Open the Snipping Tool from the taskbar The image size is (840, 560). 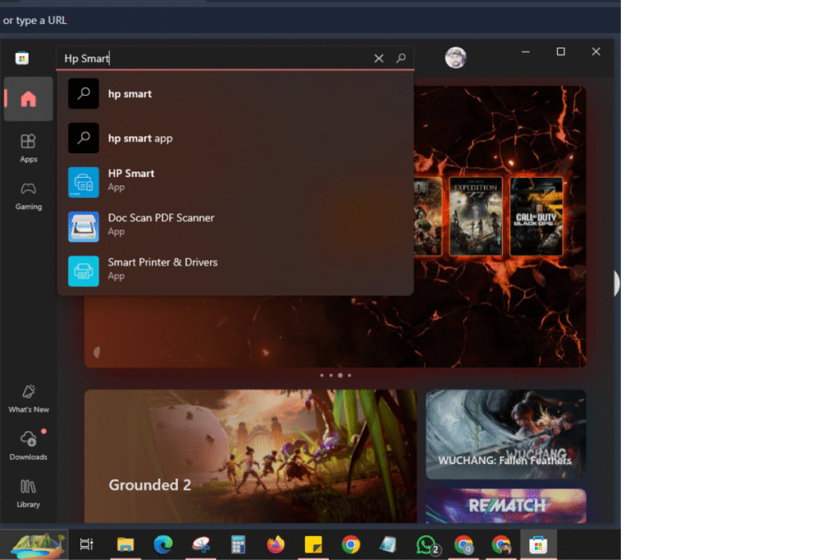tap(201, 544)
